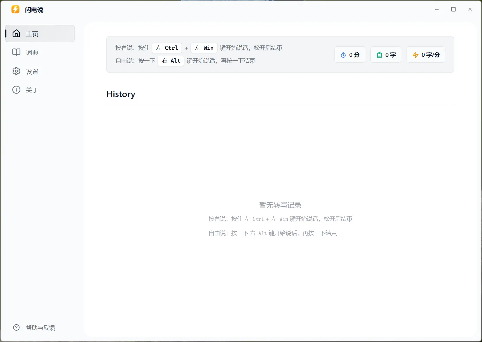Screen dimensions: 482x342
Task: Go to the 设置 settings page
Action: [x=32, y=72]
